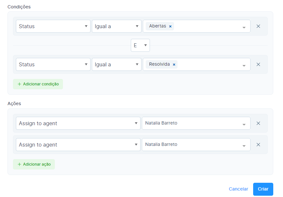Click inside the Abertas values field
Viewport: 283px width, 197px height.
point(208,26)
